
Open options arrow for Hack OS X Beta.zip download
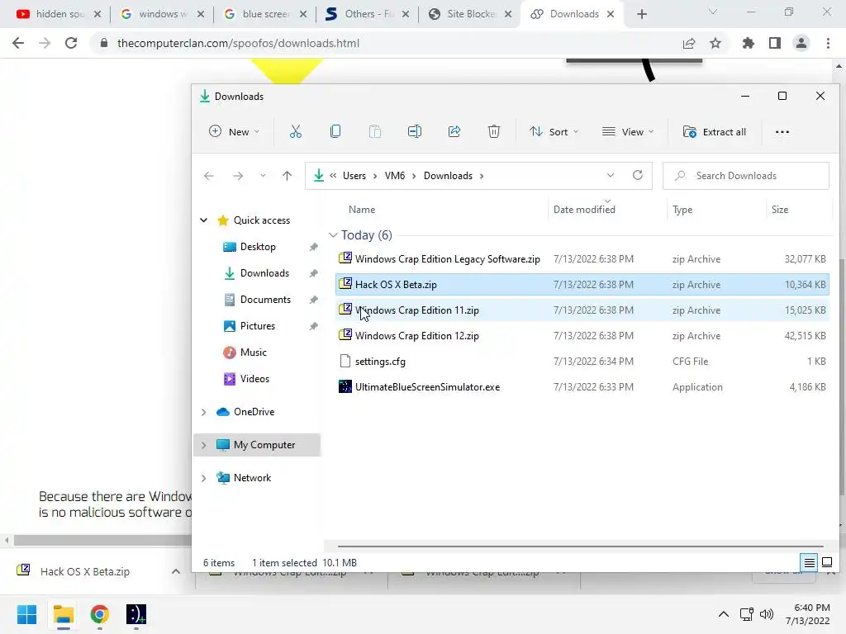(x=176, y=571)
